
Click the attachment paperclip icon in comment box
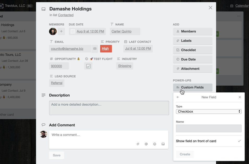[138, 144]
